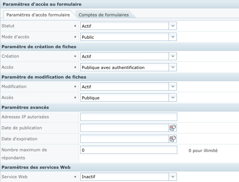Expand the Statut dropdown arrow
Viewport: 239px width, 182px height.
173,26
